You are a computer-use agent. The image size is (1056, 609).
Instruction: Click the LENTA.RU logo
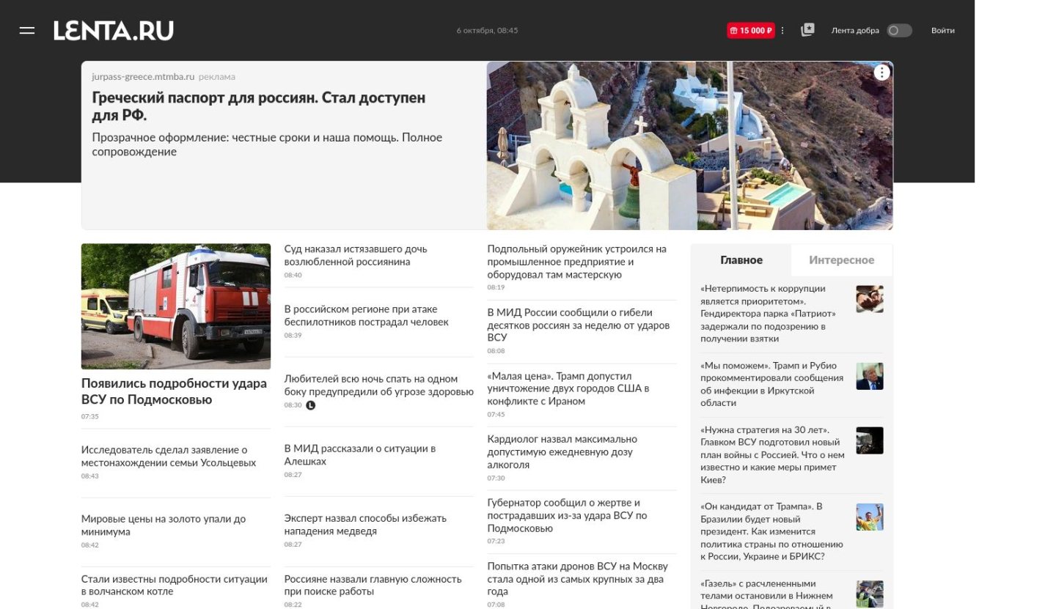(114, 31)
